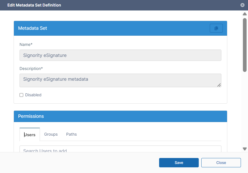Focus the Name input field
248x173 pixels.
pyautogui.click(x=120, y=55)
